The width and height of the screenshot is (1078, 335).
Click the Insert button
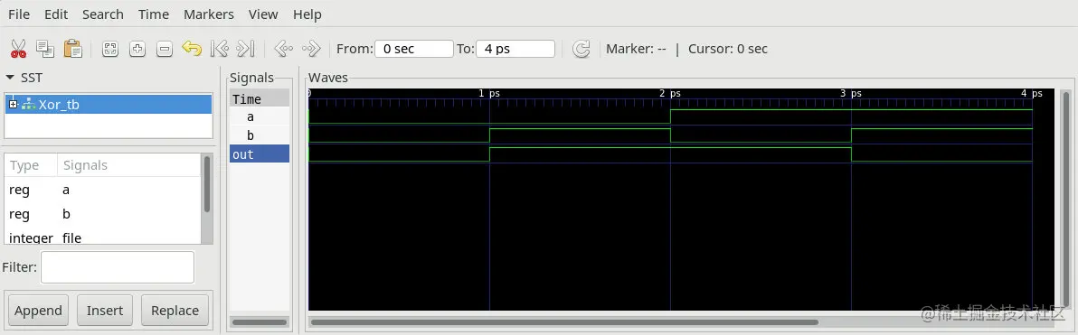click(x=105, y=311)
